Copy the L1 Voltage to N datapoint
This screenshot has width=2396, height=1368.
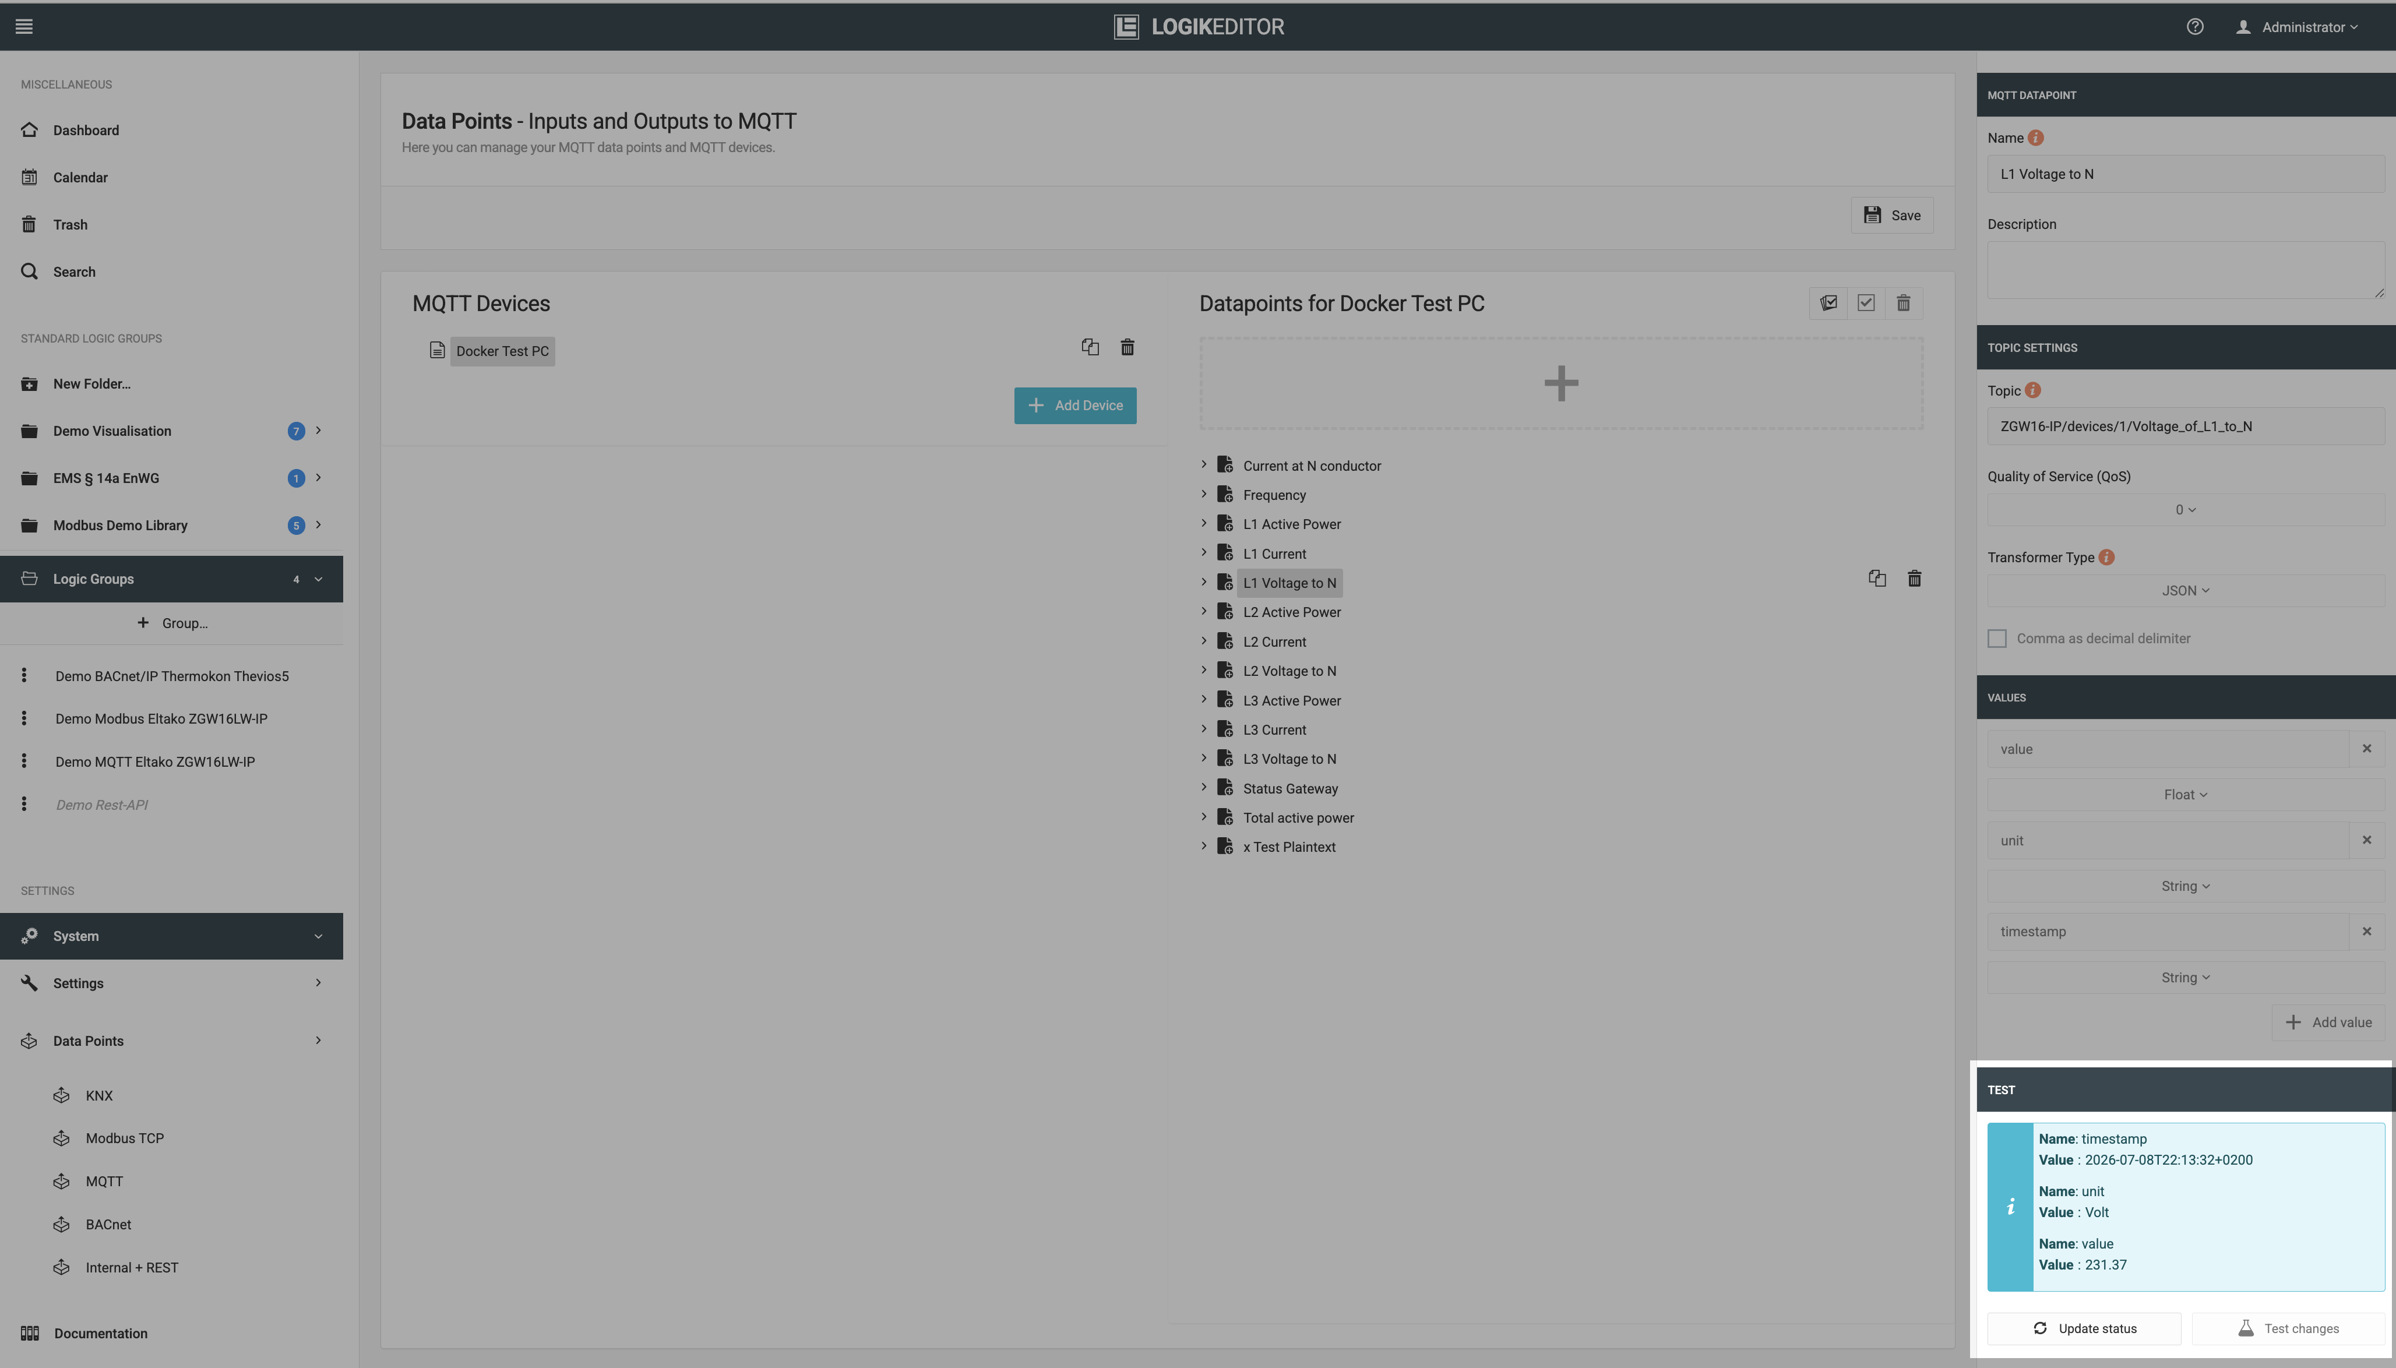click(1877, 579)
